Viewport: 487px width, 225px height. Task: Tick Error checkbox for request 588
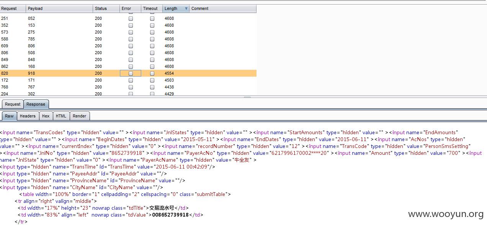pos(131,39)
